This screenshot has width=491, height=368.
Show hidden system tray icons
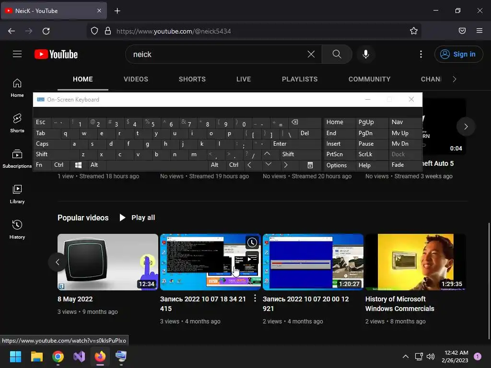(406, 356)
